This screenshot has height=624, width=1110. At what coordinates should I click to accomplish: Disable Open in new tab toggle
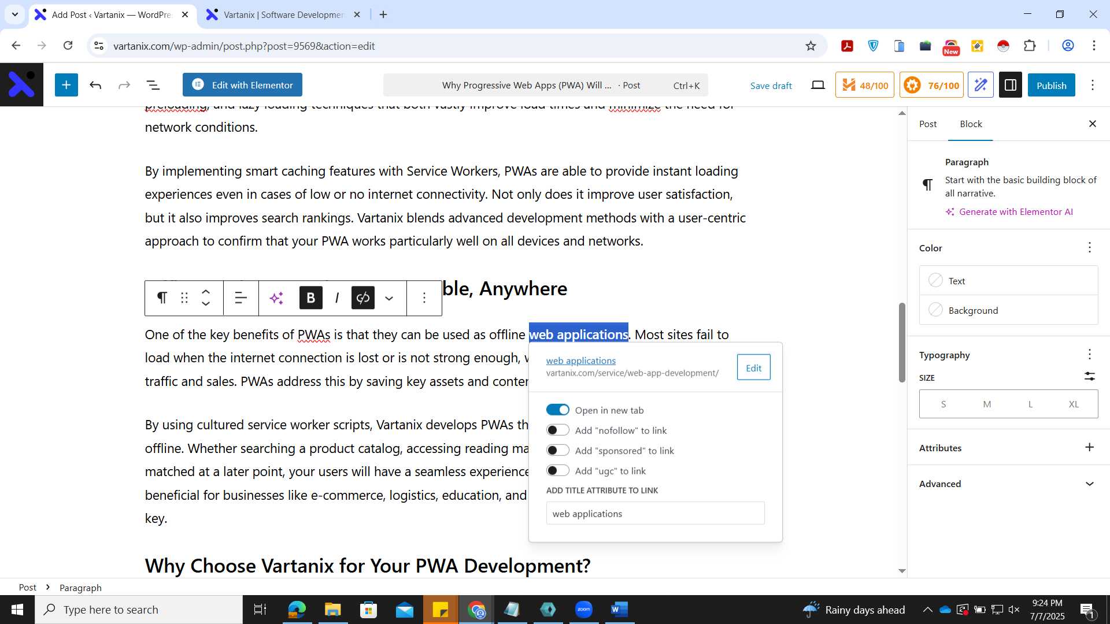(558, 410)
